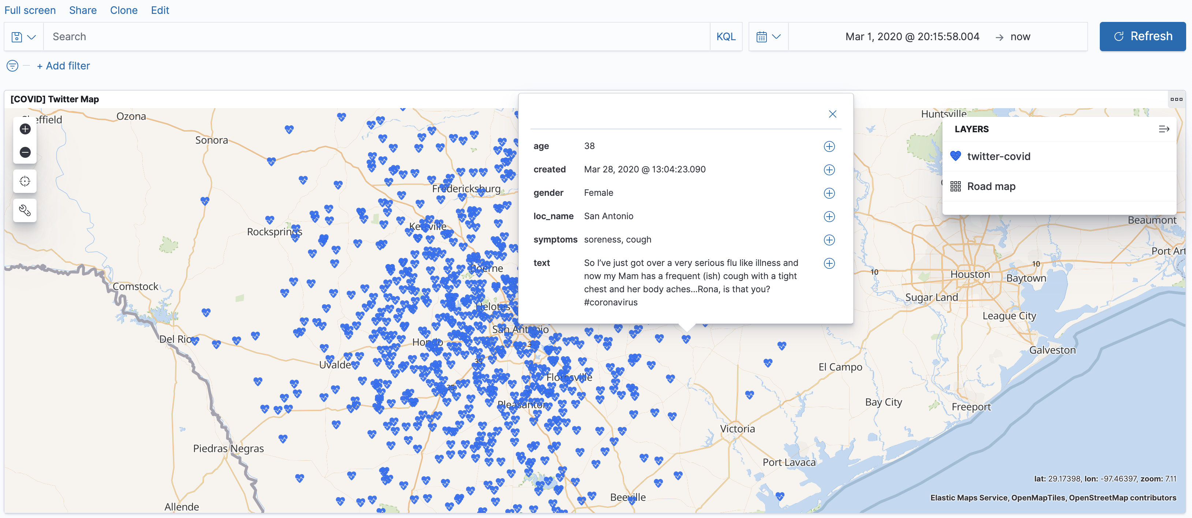This screenshot has height=518, width=1192.
Task: Open the Twitter Map panel options menu
Action: coord(1176,99)
